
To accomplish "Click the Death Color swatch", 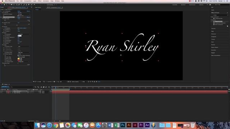I will [x=18, y=60].
